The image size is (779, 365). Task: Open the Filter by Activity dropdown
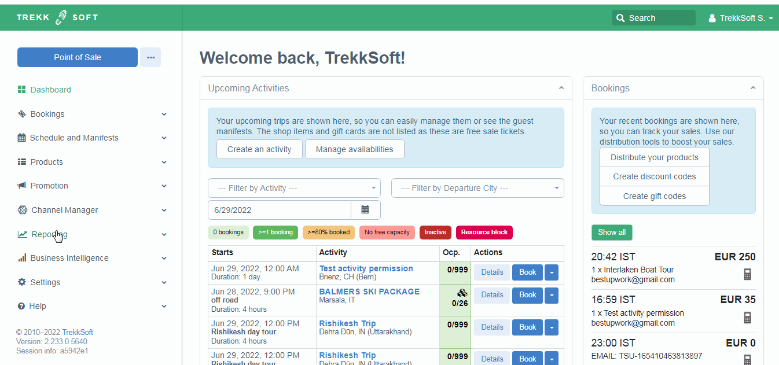pyautogui.click(x=294, y=188)
